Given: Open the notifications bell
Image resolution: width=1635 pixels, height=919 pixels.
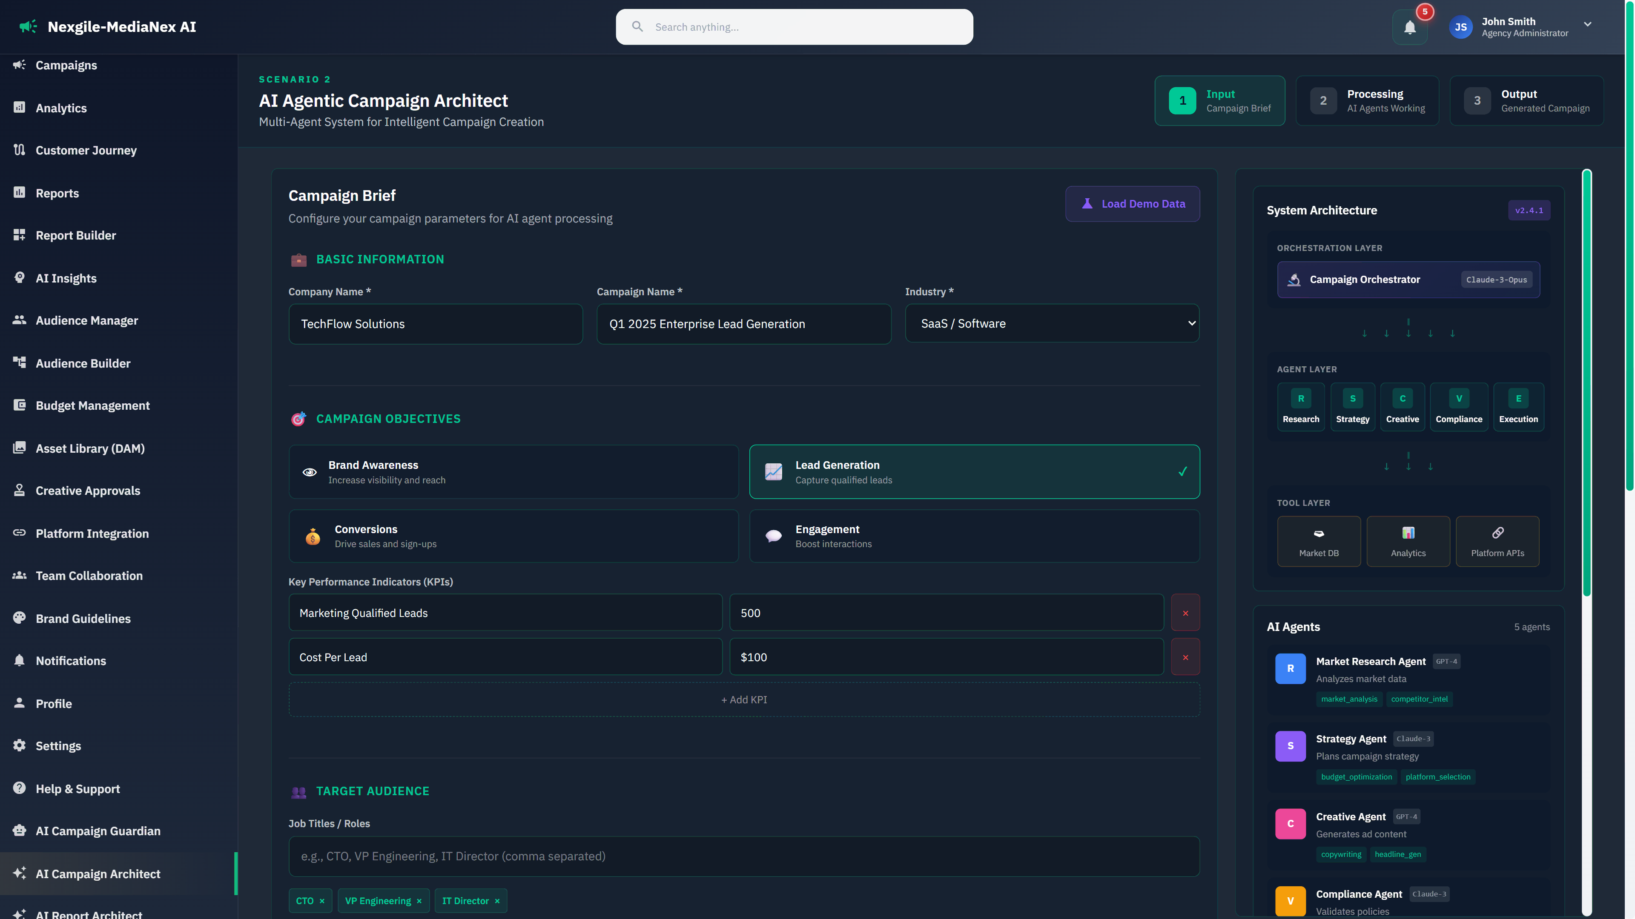Looking at the screenshot, I should 1410,27.
